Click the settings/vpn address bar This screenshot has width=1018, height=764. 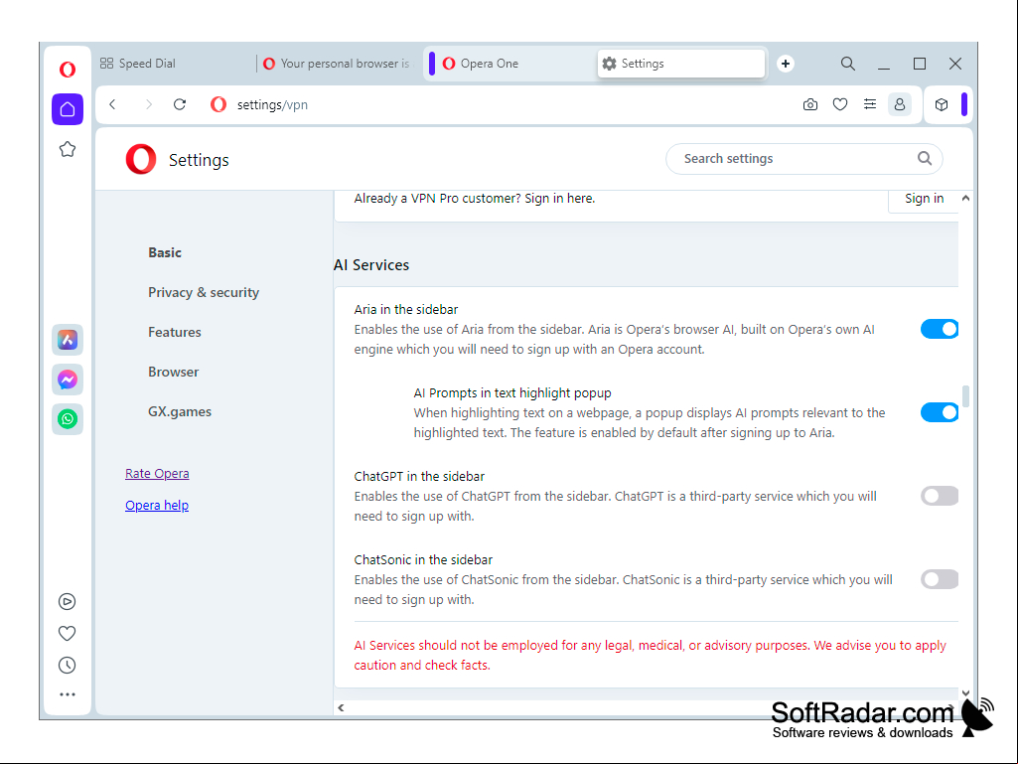[x=272, y=104]
